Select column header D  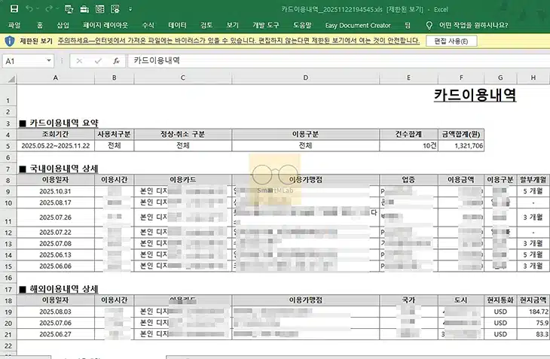[x=306, y=78]
